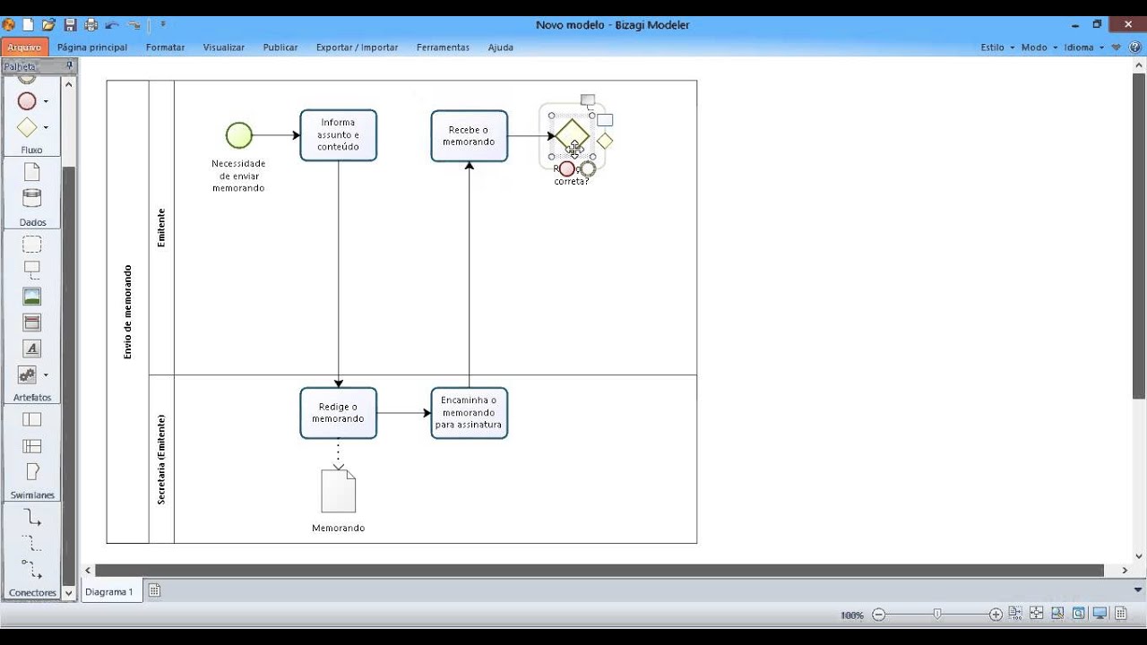The image size is (1147, 645).
Task: Switch to the Ferramentas tab
Action: [x=443, y=47]
